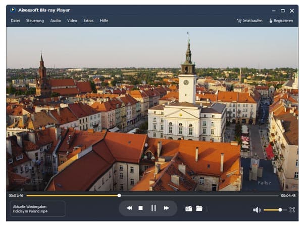Fast forward the video
This screenshot has height=226, width=303.
coord(166,208)
